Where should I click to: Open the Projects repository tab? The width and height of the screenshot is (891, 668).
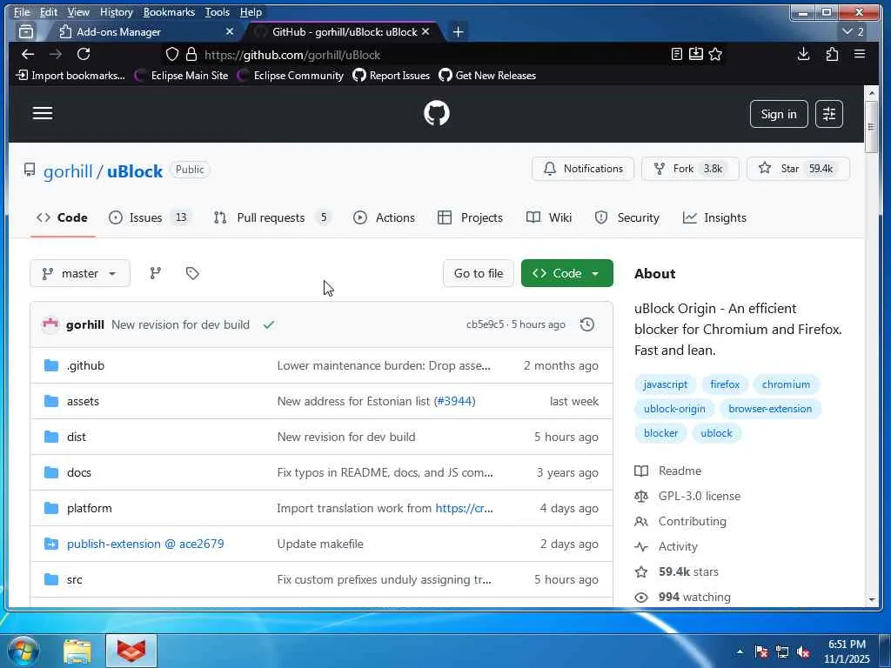click(471, 217)
